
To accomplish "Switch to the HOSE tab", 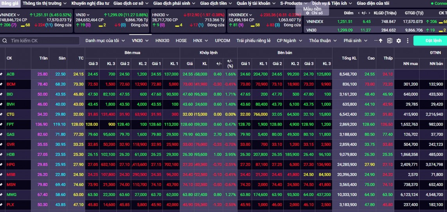I will [181, 41].
